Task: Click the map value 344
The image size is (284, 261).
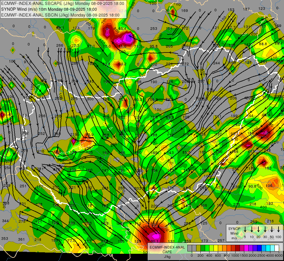Action: click(6, 221)
